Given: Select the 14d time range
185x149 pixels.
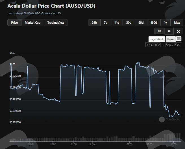Looking at the screenshot, I should pos(117,23).
